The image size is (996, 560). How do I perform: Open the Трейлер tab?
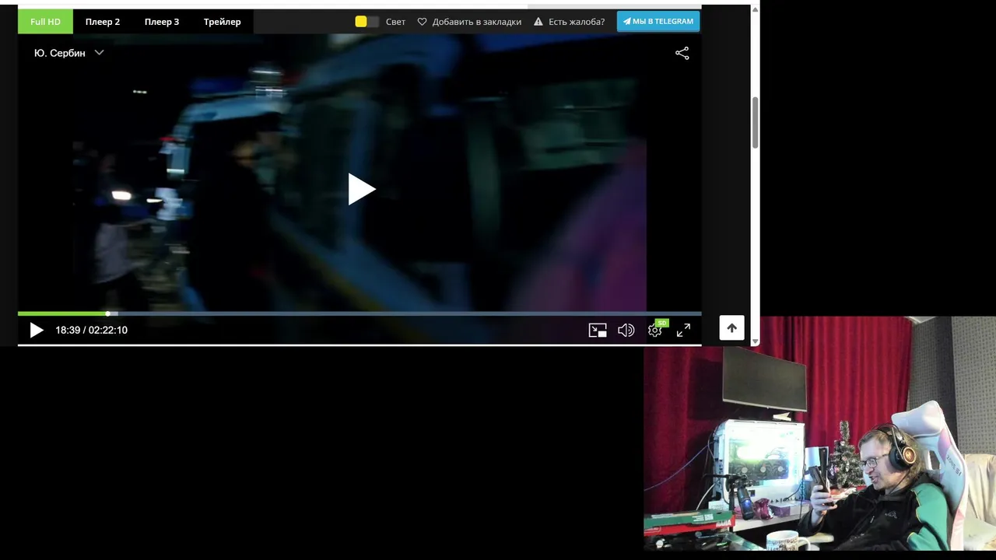pyautogui.click(x=223, y=22)
